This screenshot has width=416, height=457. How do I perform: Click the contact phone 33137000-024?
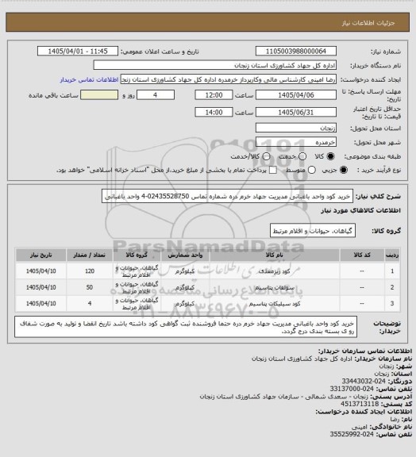click(352, 389)
